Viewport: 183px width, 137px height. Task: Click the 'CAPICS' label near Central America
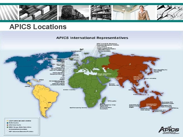point(27,87)
